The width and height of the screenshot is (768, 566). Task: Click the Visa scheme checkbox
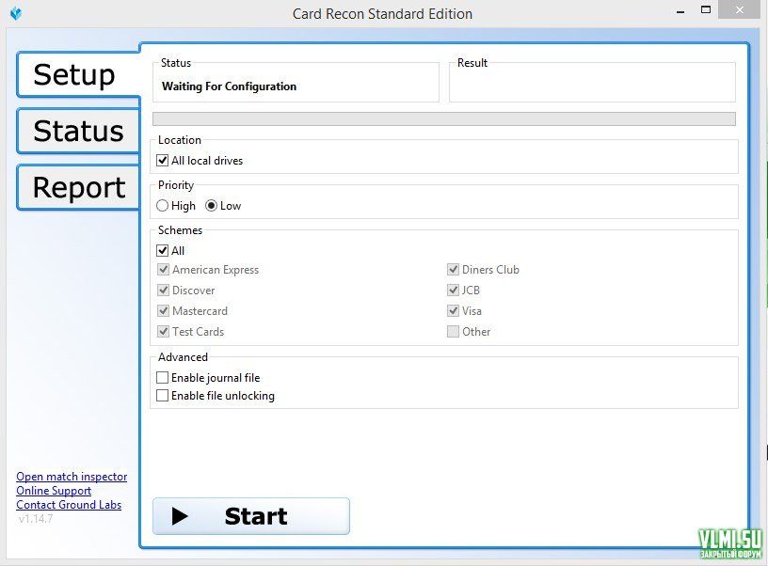click(x=454, y=311)
